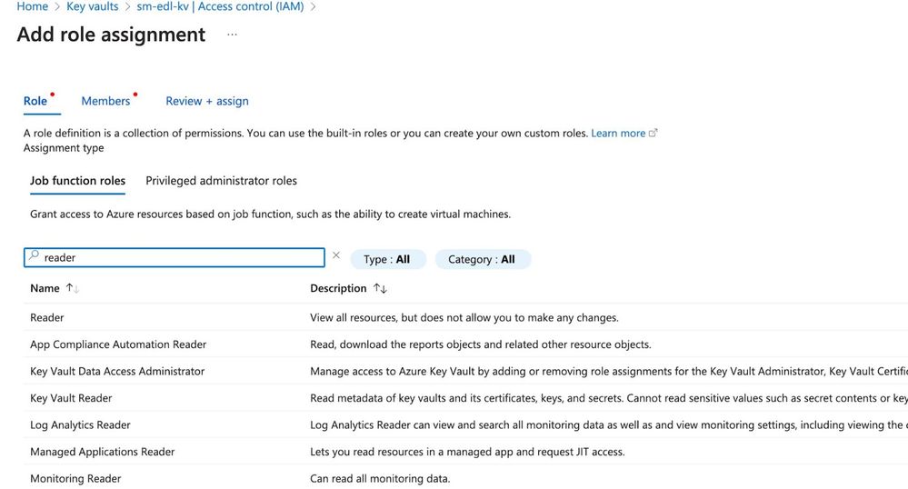Go to Review + assign tab
Image resolution: width=908 pixels, height=489 pixels.
(206, 101)
